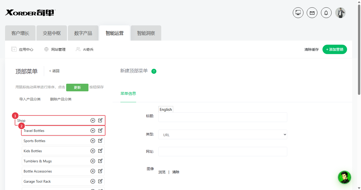Switch to the 数字产品 tab
The width and height of the screenshot is (361, 190).
(83, 33)
